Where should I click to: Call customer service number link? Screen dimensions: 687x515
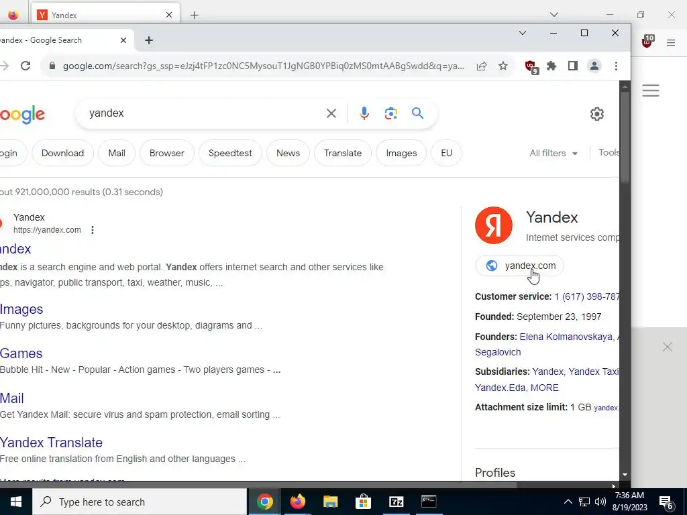point(586,297)
